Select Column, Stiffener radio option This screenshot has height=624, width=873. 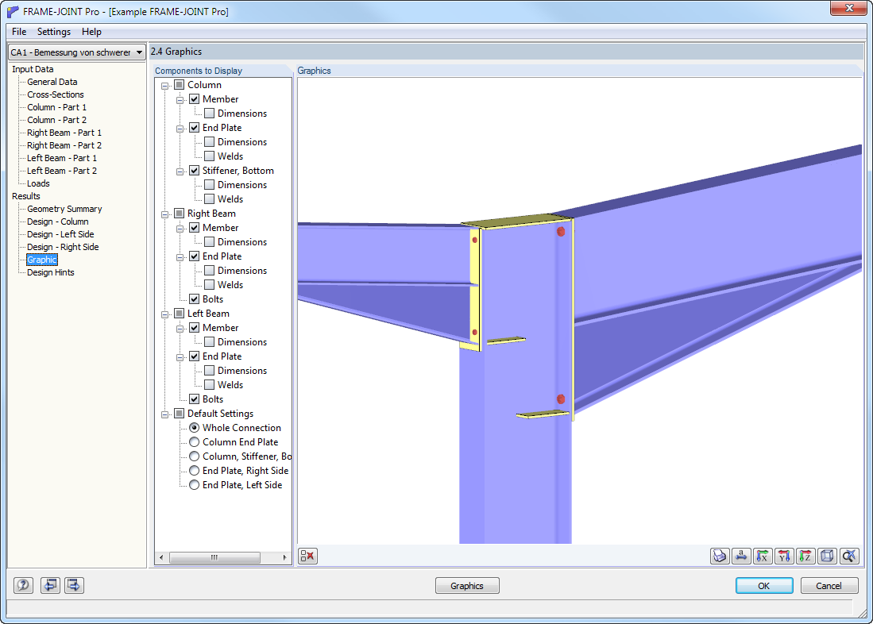[195, 456]
